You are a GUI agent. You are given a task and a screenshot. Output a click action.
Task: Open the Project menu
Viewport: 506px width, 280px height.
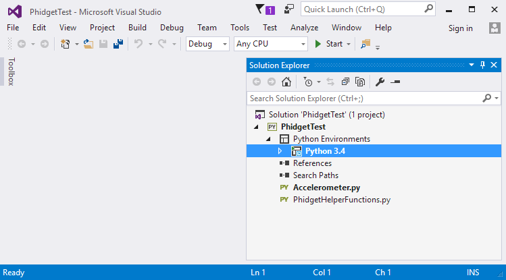(102, 28)
